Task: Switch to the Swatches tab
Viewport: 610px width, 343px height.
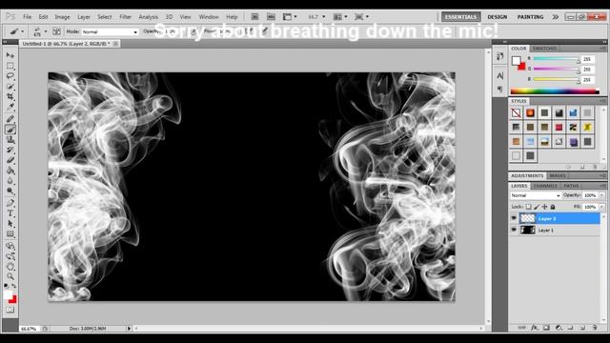Action: (x=544, y=49)
